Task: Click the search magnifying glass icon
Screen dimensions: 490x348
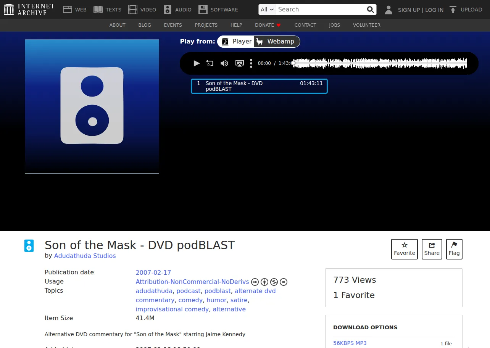Action: (x=370, y=10)
